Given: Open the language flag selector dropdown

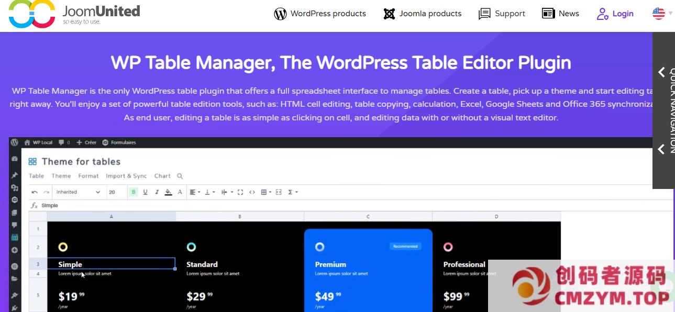Looking at the screenshot, I should [x=662, y=14].
